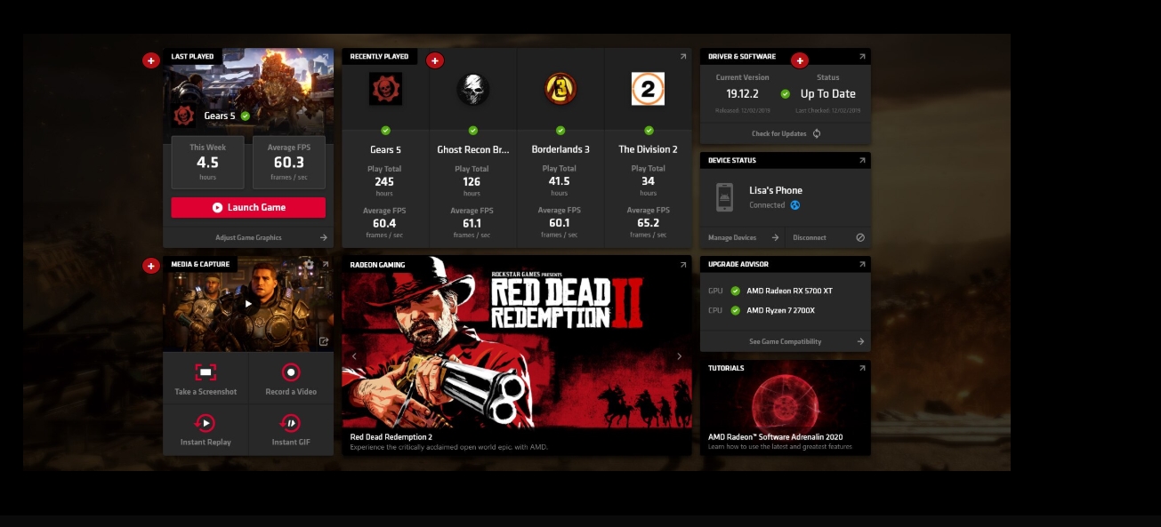Trigger the Instant GIF capture

[291, 423]
